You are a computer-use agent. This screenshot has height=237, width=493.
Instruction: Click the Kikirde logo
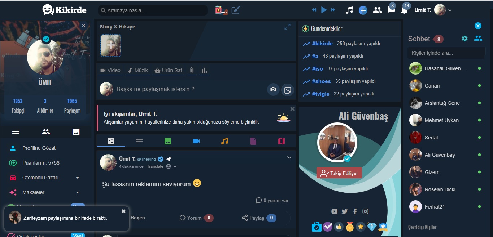[x=64, y=10]
